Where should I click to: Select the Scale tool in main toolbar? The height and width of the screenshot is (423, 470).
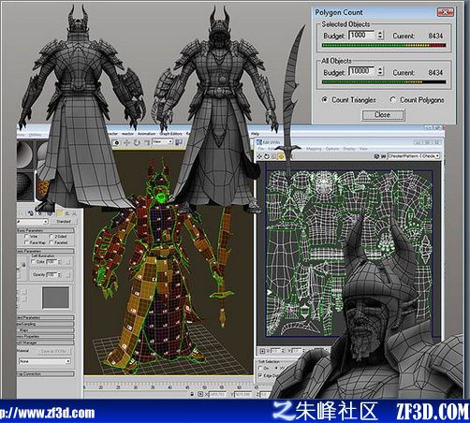click(x=146, y=142)
